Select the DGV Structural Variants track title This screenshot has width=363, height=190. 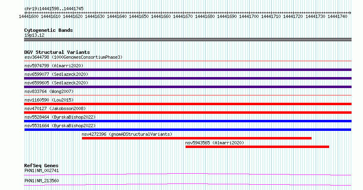pos(57,52)
